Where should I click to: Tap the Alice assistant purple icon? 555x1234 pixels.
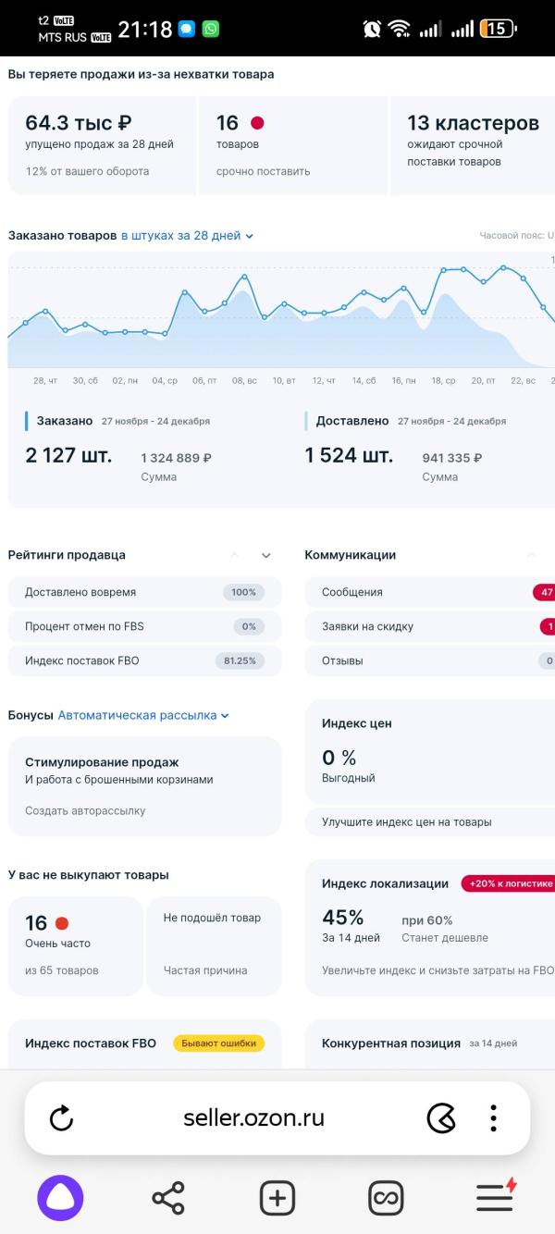click(60, 1198)
